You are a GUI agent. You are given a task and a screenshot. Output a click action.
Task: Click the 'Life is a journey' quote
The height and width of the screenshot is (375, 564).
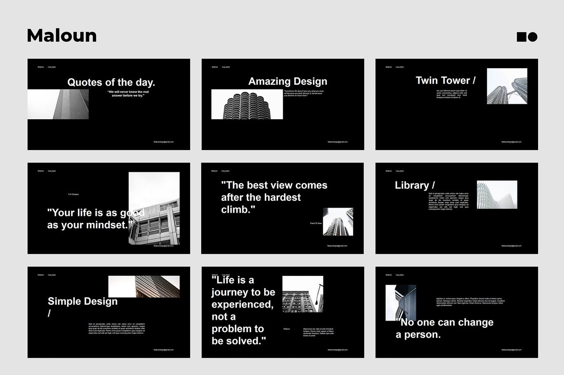[243, 310]
